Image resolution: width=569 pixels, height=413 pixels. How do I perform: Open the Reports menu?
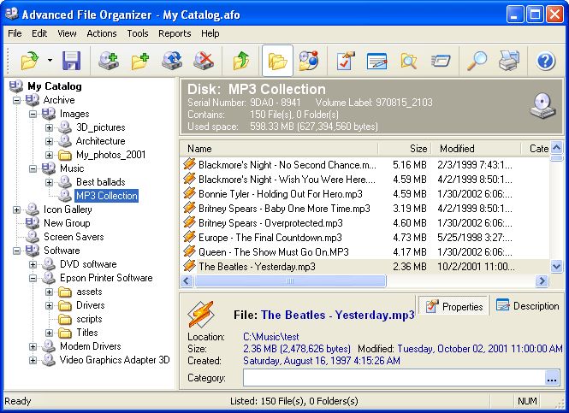point(175,33)
